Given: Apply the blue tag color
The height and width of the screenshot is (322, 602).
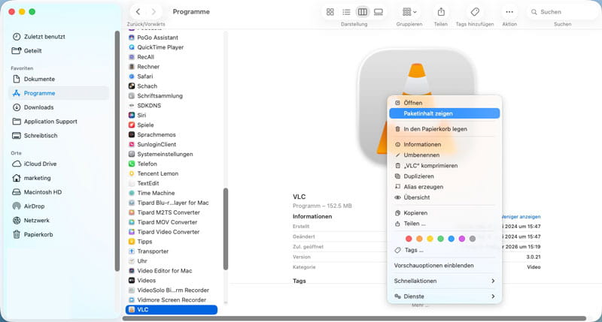Looking at the screenshot, I should point(451,239).
